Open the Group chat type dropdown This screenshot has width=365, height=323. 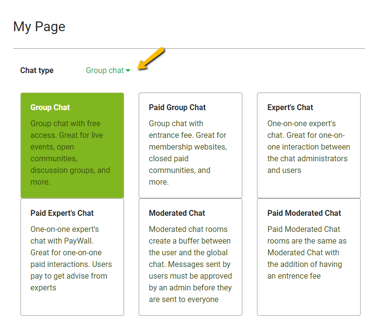coord(105,71)
